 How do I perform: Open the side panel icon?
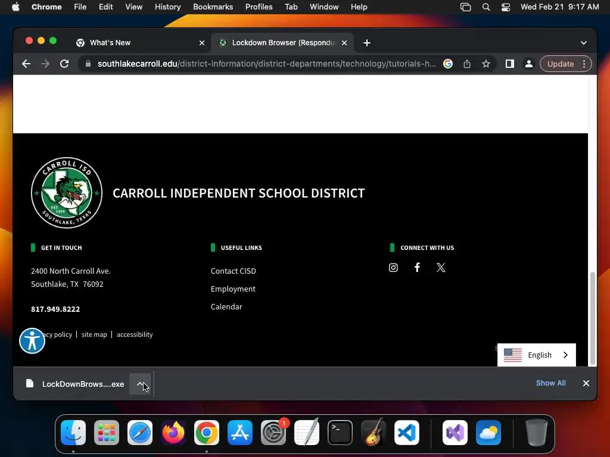(510, 64)
